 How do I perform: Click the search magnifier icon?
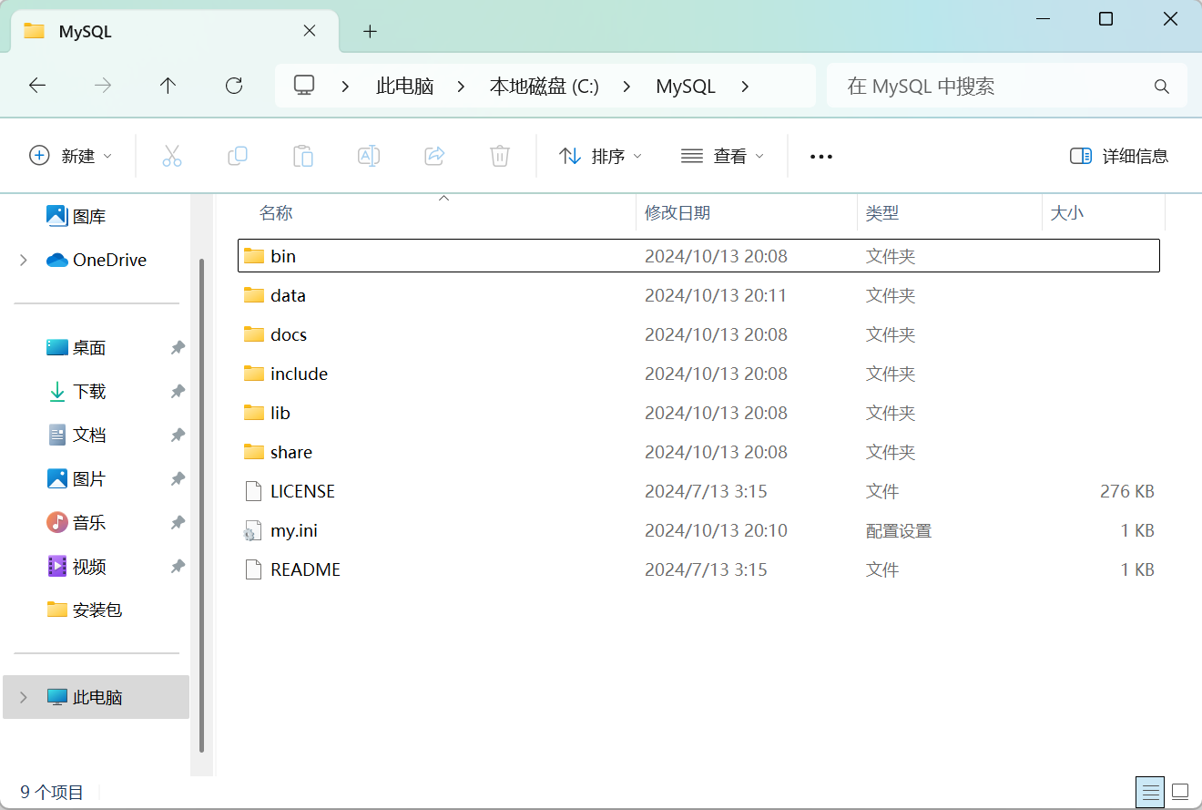click(1161, 87)
